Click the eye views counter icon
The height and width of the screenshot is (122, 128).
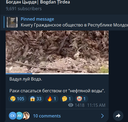pos(71,105)
